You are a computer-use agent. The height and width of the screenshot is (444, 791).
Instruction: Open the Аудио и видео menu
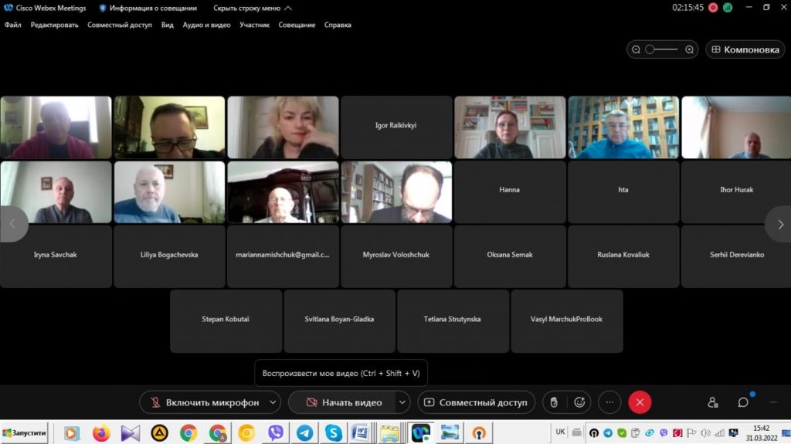pos(206,25)
